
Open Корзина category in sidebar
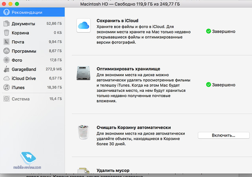(x=32, y=33)
